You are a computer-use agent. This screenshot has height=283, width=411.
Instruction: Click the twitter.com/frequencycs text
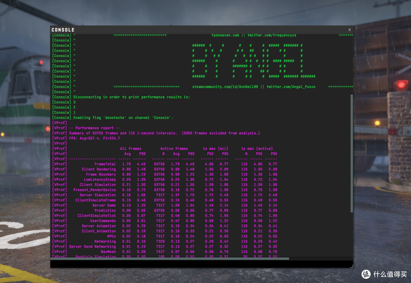272,35
